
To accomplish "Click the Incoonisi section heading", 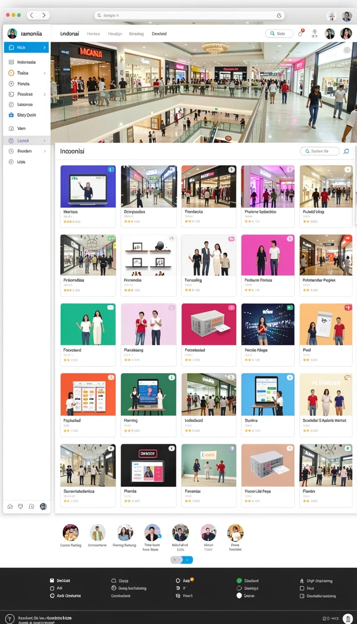I will 72,151.
